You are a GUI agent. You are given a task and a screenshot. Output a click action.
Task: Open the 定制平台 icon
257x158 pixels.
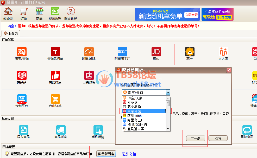pyautogui.click(x=22, y=101)
